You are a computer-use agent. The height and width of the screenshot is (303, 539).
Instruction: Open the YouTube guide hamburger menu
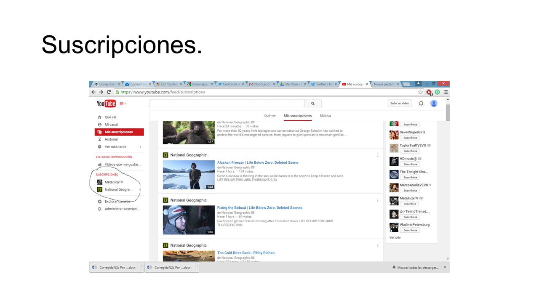[x=123, y=104]
